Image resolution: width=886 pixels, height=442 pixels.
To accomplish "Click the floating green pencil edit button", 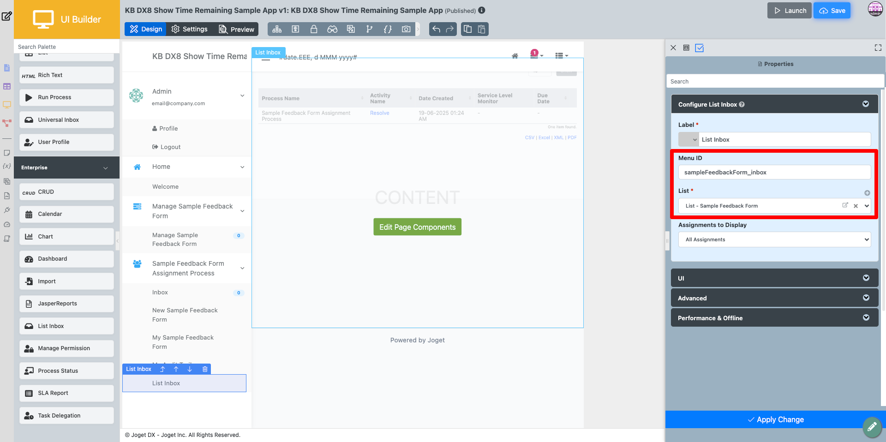I will coord(872,427).
